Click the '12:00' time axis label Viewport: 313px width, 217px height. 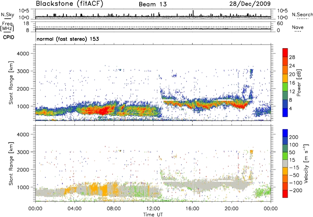click(153, 209)
